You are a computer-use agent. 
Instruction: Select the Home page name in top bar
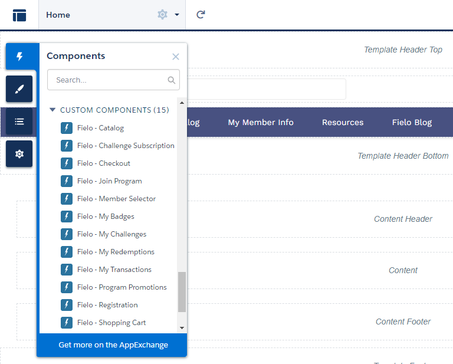pos(58,15)
